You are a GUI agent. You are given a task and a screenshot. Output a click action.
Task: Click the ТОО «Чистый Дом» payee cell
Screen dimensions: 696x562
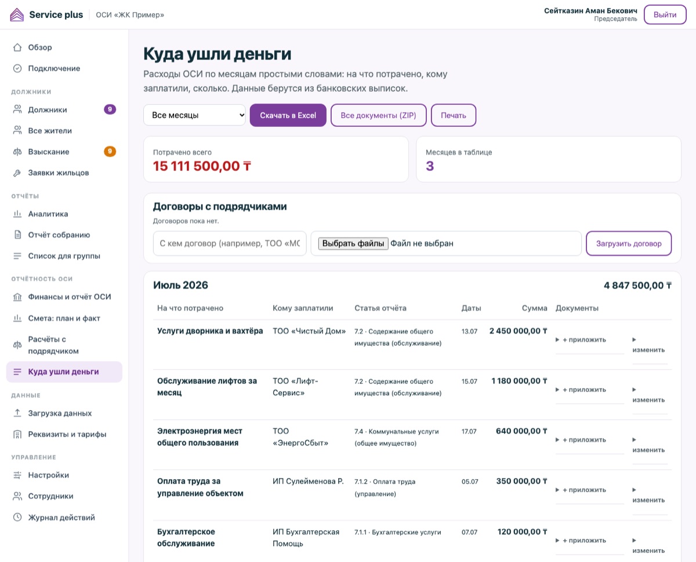309,331
